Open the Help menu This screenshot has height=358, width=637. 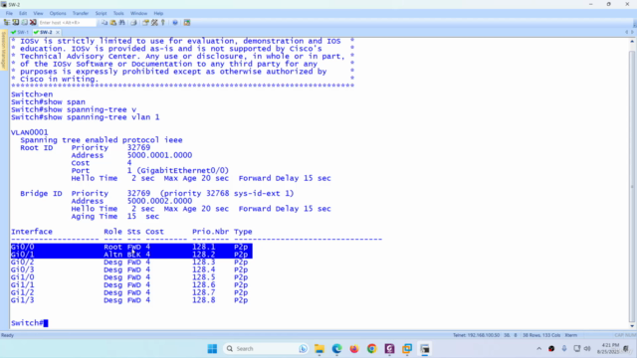(158, 13)
